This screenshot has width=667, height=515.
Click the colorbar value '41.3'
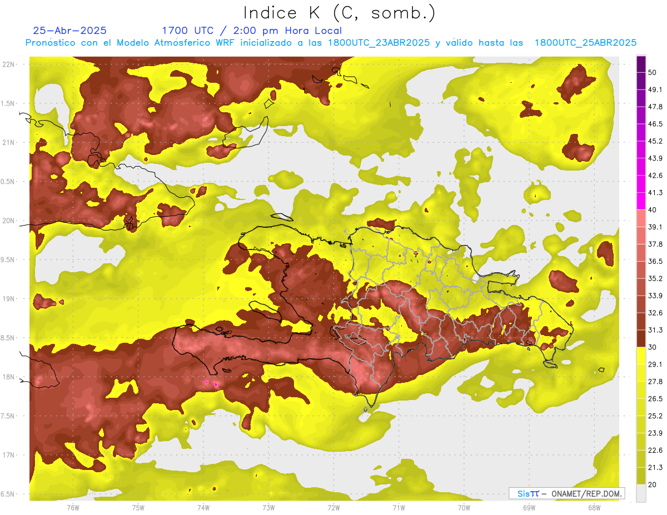[x=655, y=193]
